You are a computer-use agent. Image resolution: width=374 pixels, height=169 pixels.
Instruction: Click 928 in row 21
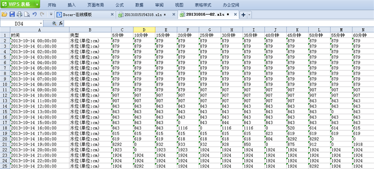(231, 144)
